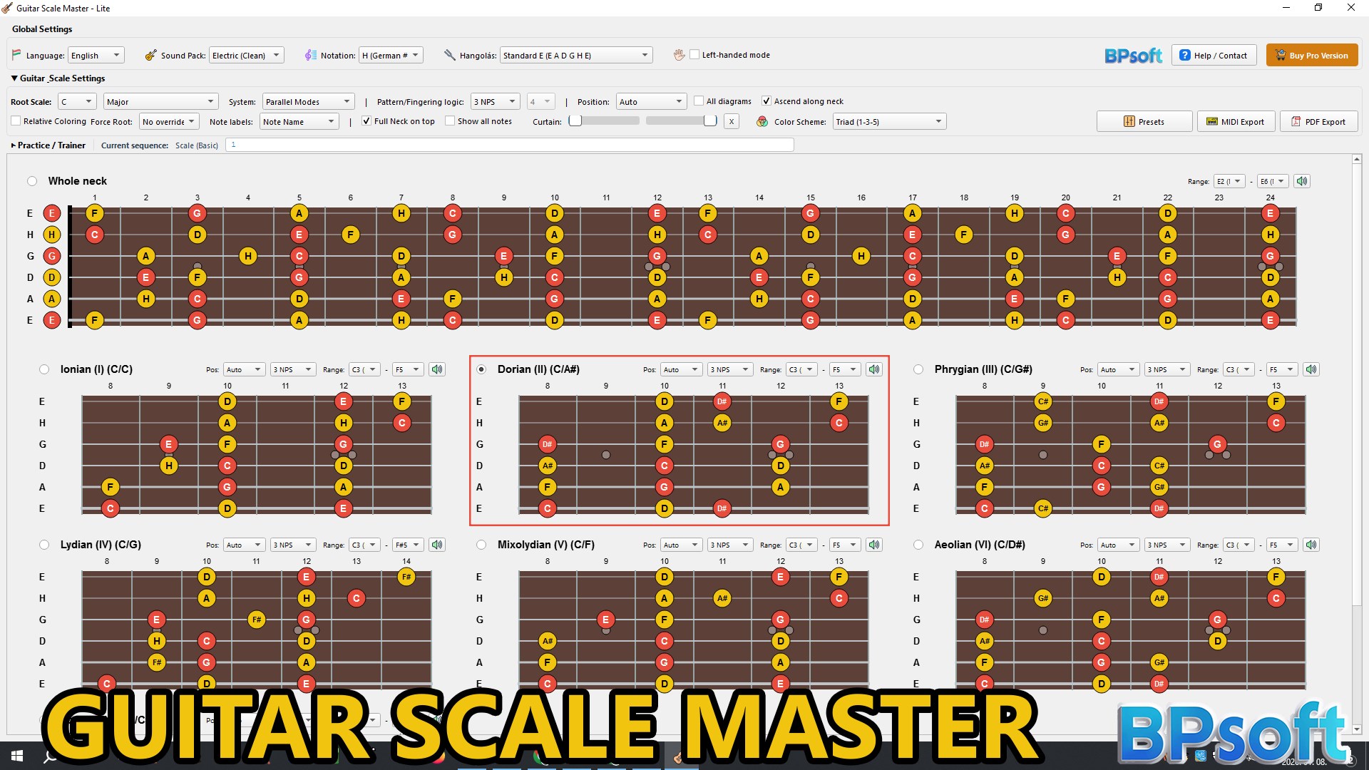The width and height of the screenshot is (1369, 770).
Task: Click the left Curtain slider handle
Action: pos(575,121)
